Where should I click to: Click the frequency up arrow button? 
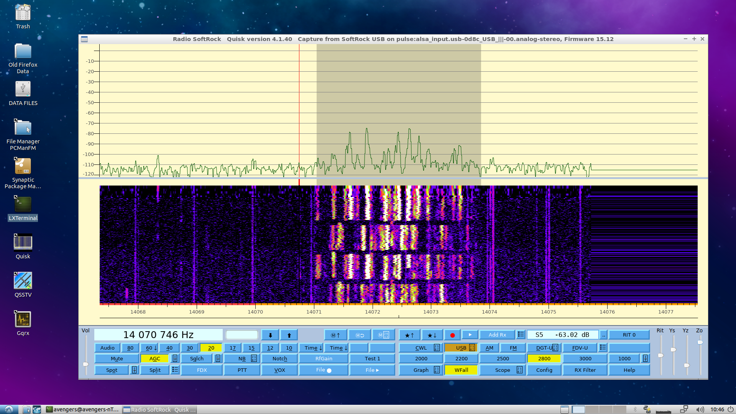(x=289, y=335)
